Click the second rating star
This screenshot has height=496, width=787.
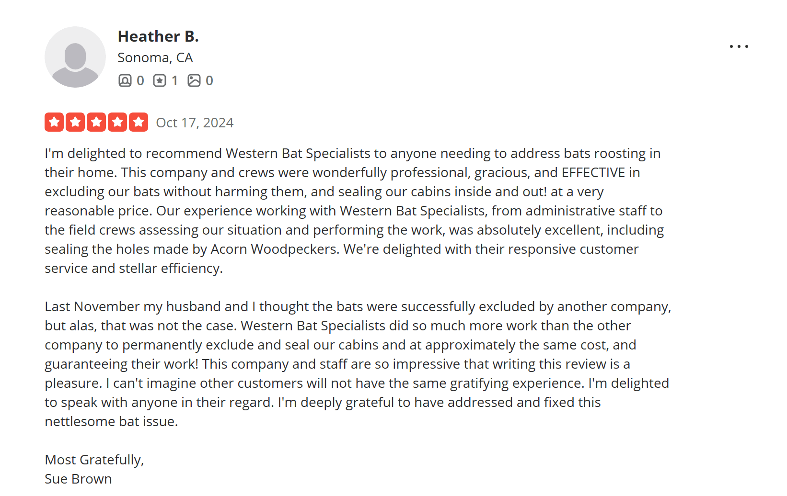[x=75, y=122]
